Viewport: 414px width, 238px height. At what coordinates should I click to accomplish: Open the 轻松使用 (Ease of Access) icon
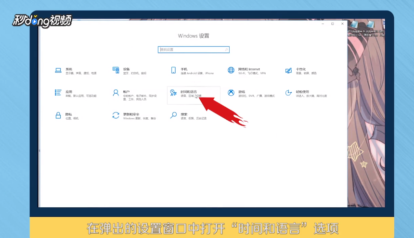[x=288, y=93]
